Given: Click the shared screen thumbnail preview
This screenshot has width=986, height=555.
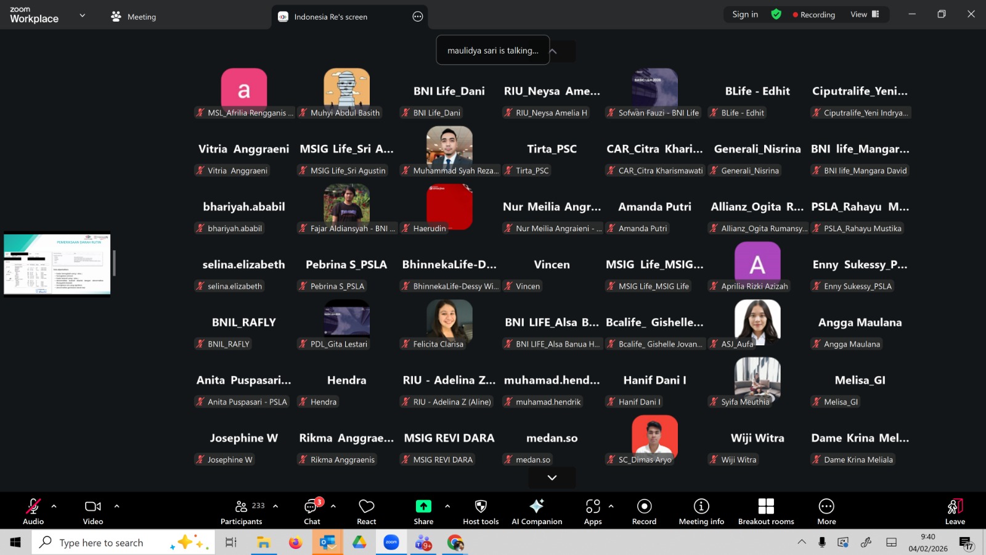Looking at the screenshot, I should pos(57,264).
